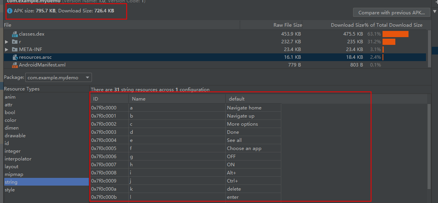This screenshot has width=438, height=203.
Task: Click the 0x7f0c0005 ID cell
Action: coord(109,148)
